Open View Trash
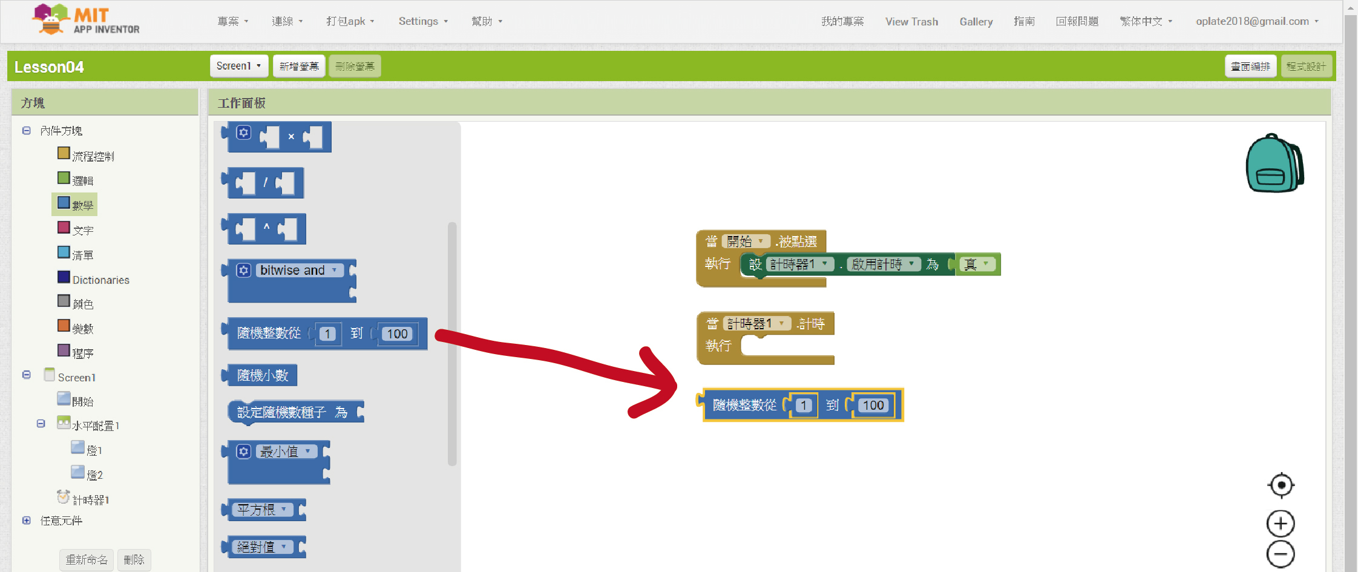 912,21
